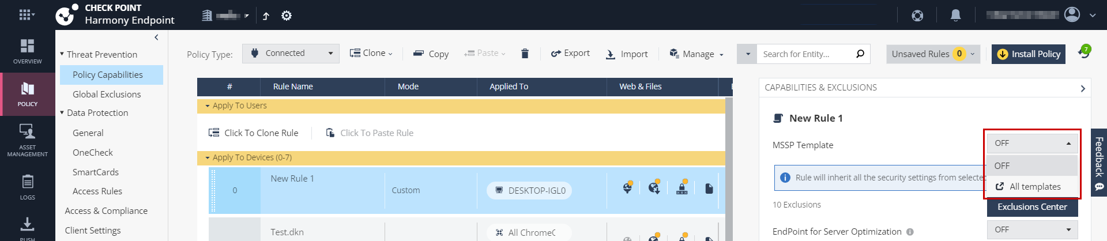Click the delete trash can icon
Image resolution: width=1107 pixels, height=241 pixels.
coord(525,54)
